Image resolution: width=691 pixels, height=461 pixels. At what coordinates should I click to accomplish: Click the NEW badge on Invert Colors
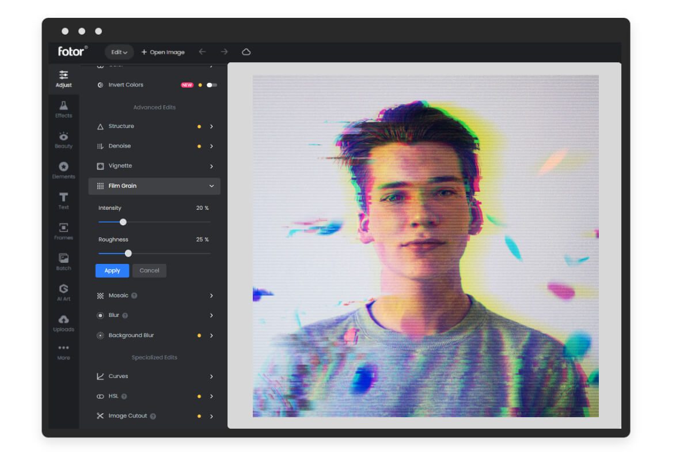pos(187,85)
